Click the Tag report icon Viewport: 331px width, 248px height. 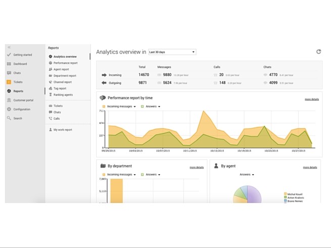click(51, 88)
